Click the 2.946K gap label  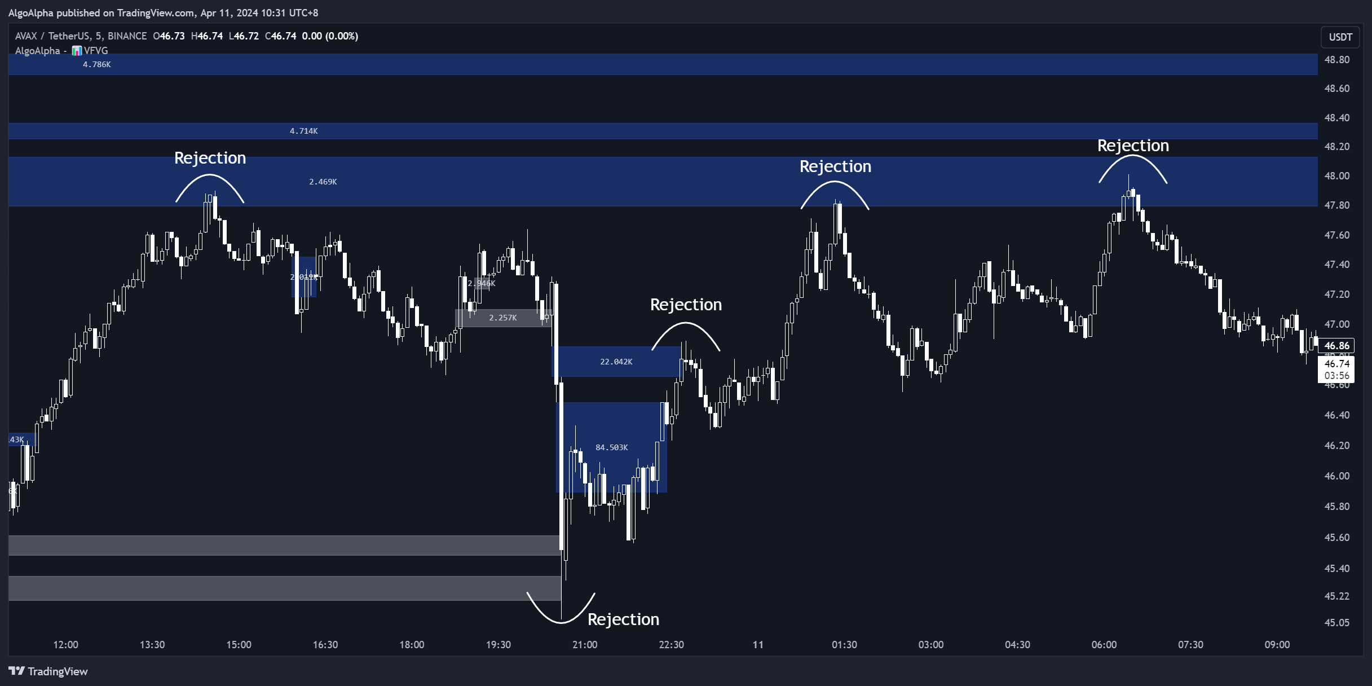pos(482,283)
